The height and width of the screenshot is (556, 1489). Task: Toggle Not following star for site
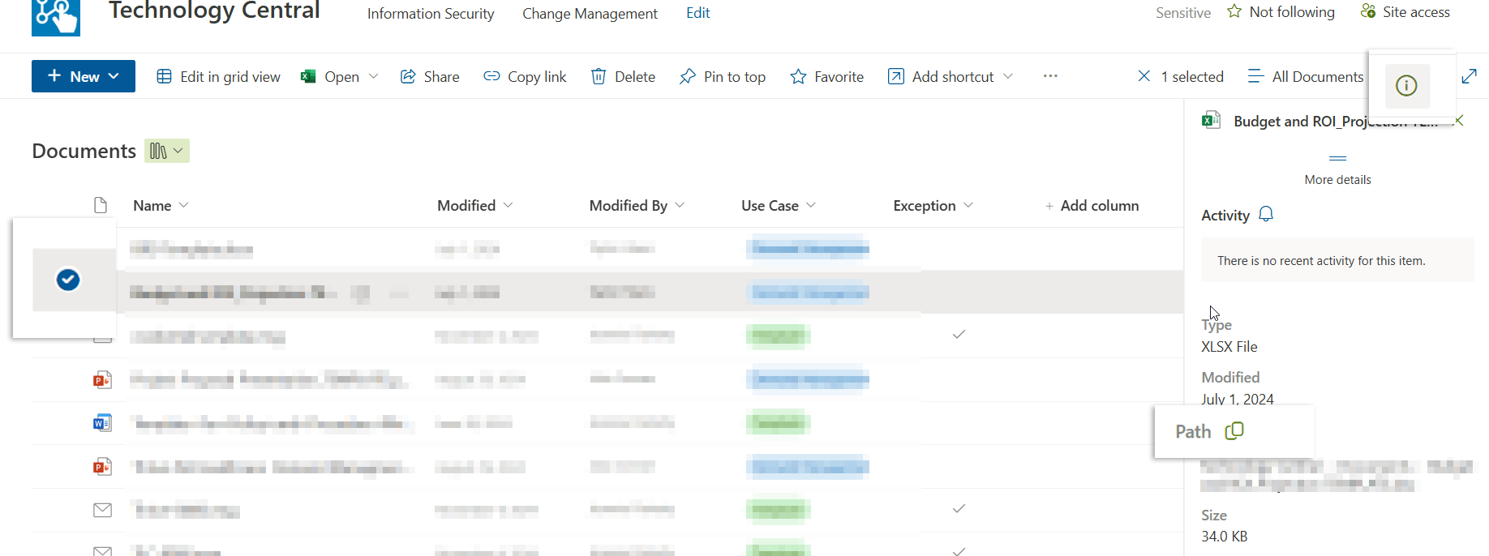[1281, 12]
